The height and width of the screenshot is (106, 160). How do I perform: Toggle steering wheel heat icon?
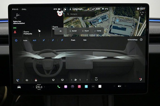36,80
